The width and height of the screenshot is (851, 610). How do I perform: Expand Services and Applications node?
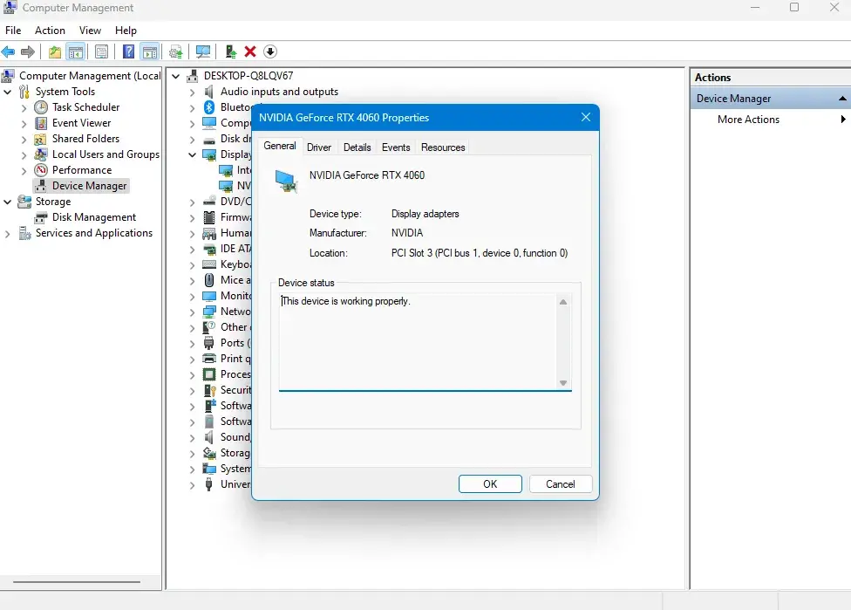(8, 234)
